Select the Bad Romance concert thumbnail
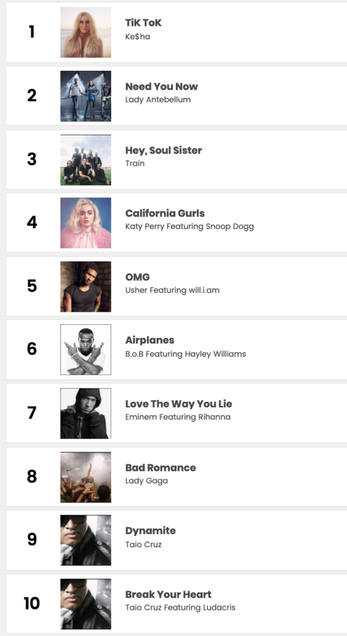This screenshot has width=347, height=636. click(86, 478)
